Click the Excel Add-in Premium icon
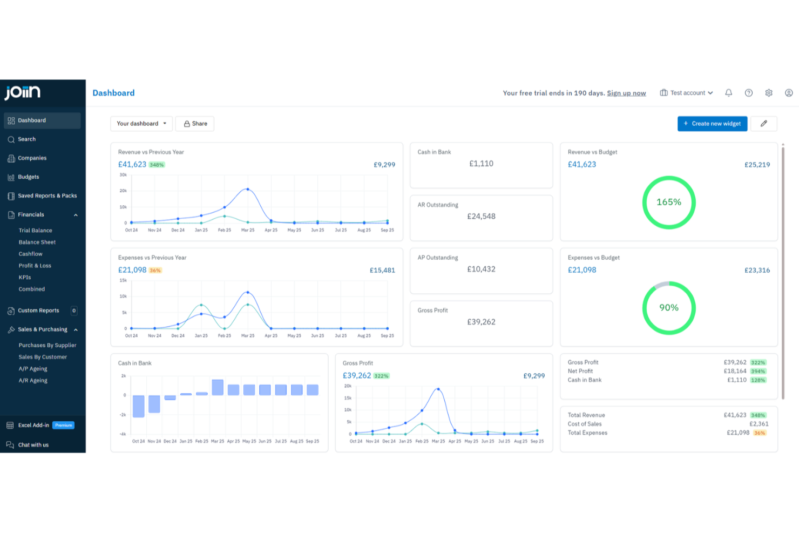The height and width of the screenshot is (533, 799). 11,425
